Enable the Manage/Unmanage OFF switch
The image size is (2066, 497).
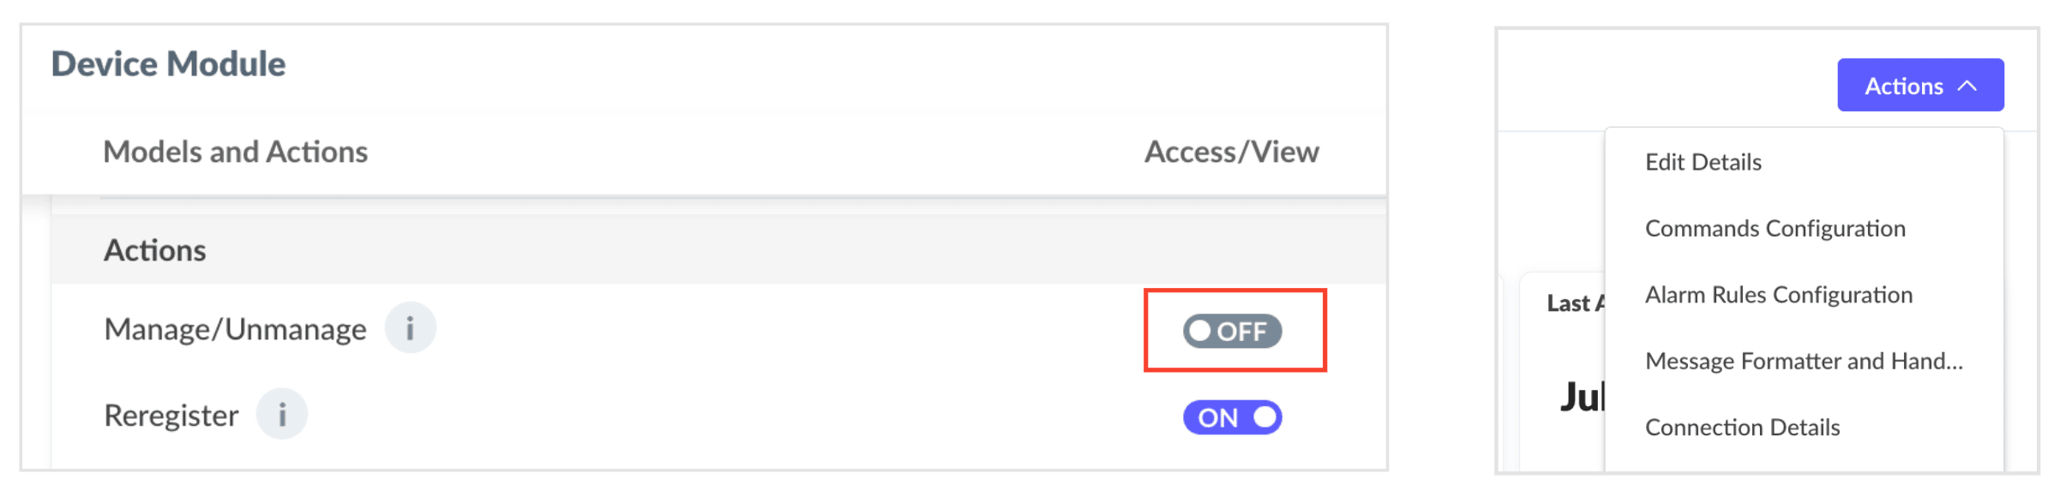click(x=1232, y=331)
